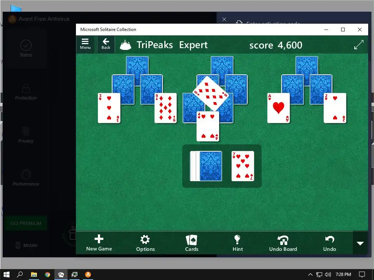Select the tilted 8 of diamonds card
Screen dimensions: 374x280
pyautogui.click(x=210, y=93)
